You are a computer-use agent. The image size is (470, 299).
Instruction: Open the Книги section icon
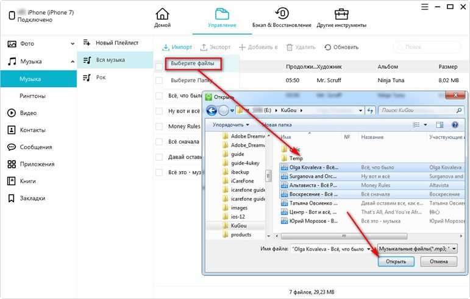coord(12,181)
